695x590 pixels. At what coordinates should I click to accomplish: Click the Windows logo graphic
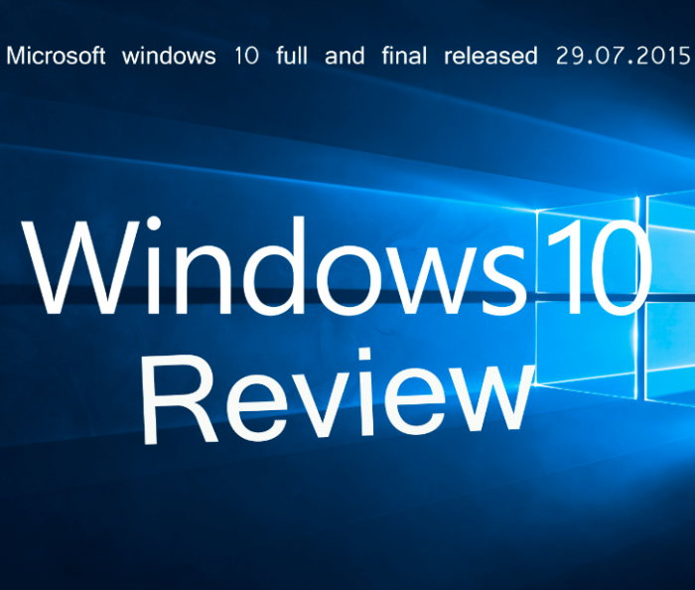pos(616,298)
